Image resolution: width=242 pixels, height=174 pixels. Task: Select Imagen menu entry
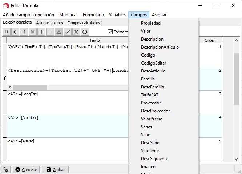pyautogui.click(x=164, y=167)
